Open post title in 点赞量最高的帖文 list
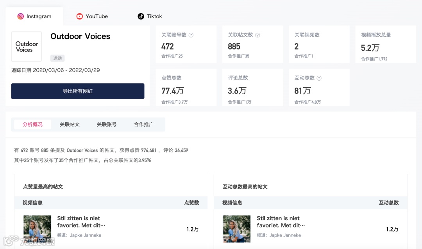422x249 pixels. click(x=81, y=222)
